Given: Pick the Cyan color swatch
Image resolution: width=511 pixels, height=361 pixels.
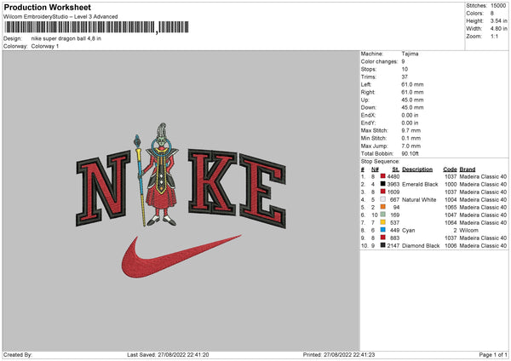Looking at the screenshot, I should [x=383, y=230].
